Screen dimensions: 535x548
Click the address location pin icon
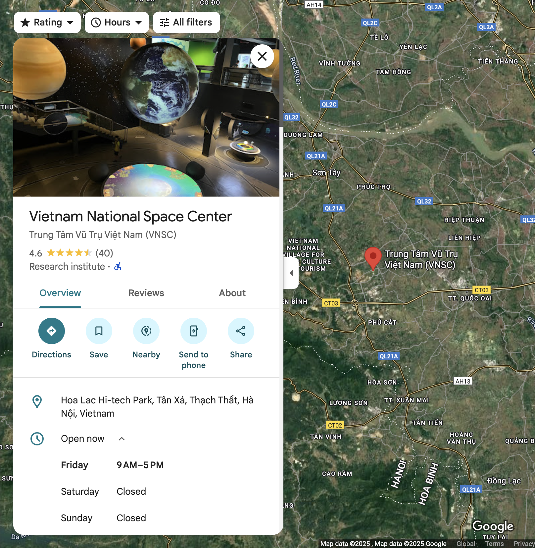[x=37, y=402]
